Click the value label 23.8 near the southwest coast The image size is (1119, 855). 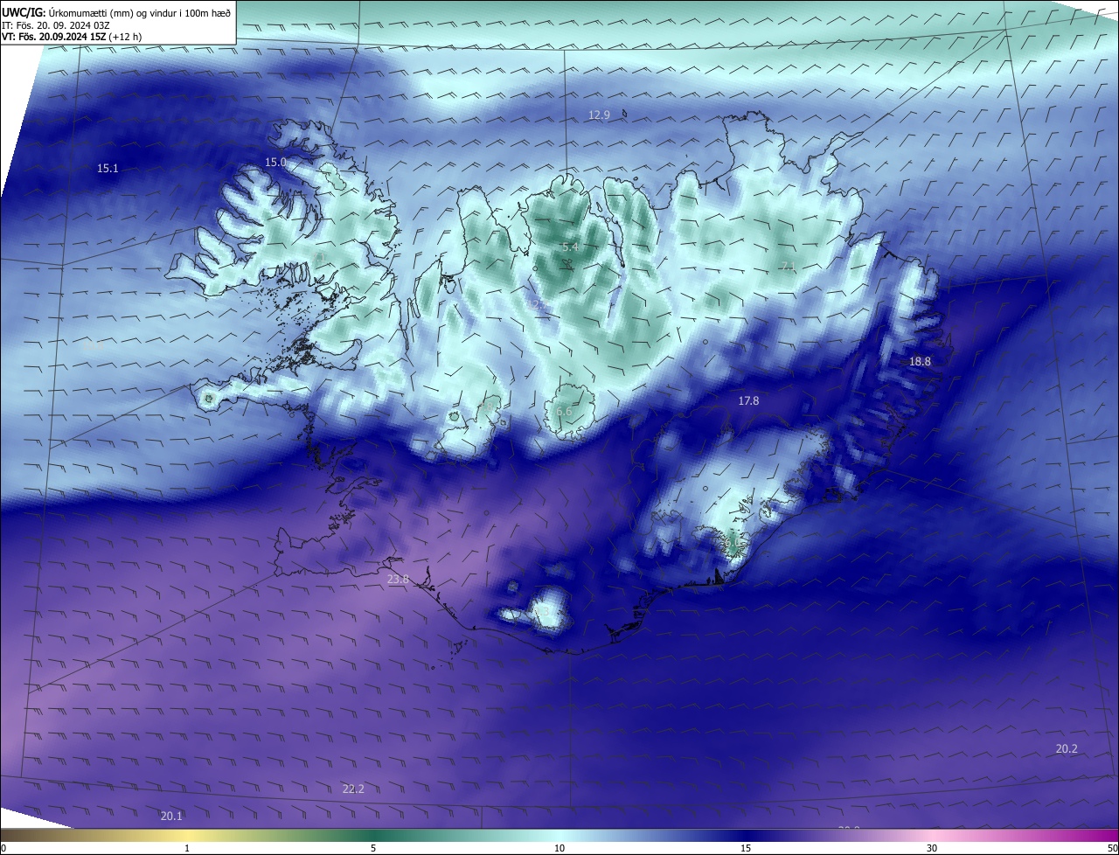[398, 579]
